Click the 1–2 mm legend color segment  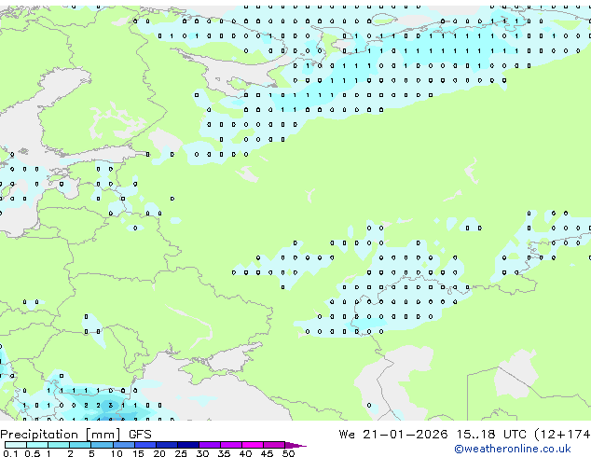click(59, 445)
